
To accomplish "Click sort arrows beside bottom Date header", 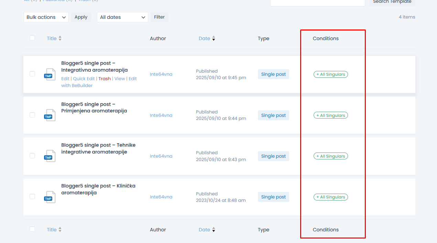I will (x=214, y=230).
